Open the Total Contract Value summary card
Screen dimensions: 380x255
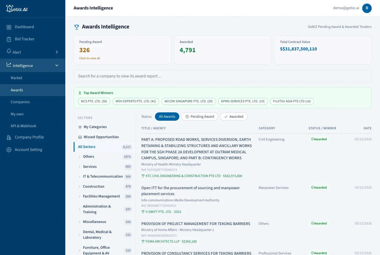click(x=323, y=50)
